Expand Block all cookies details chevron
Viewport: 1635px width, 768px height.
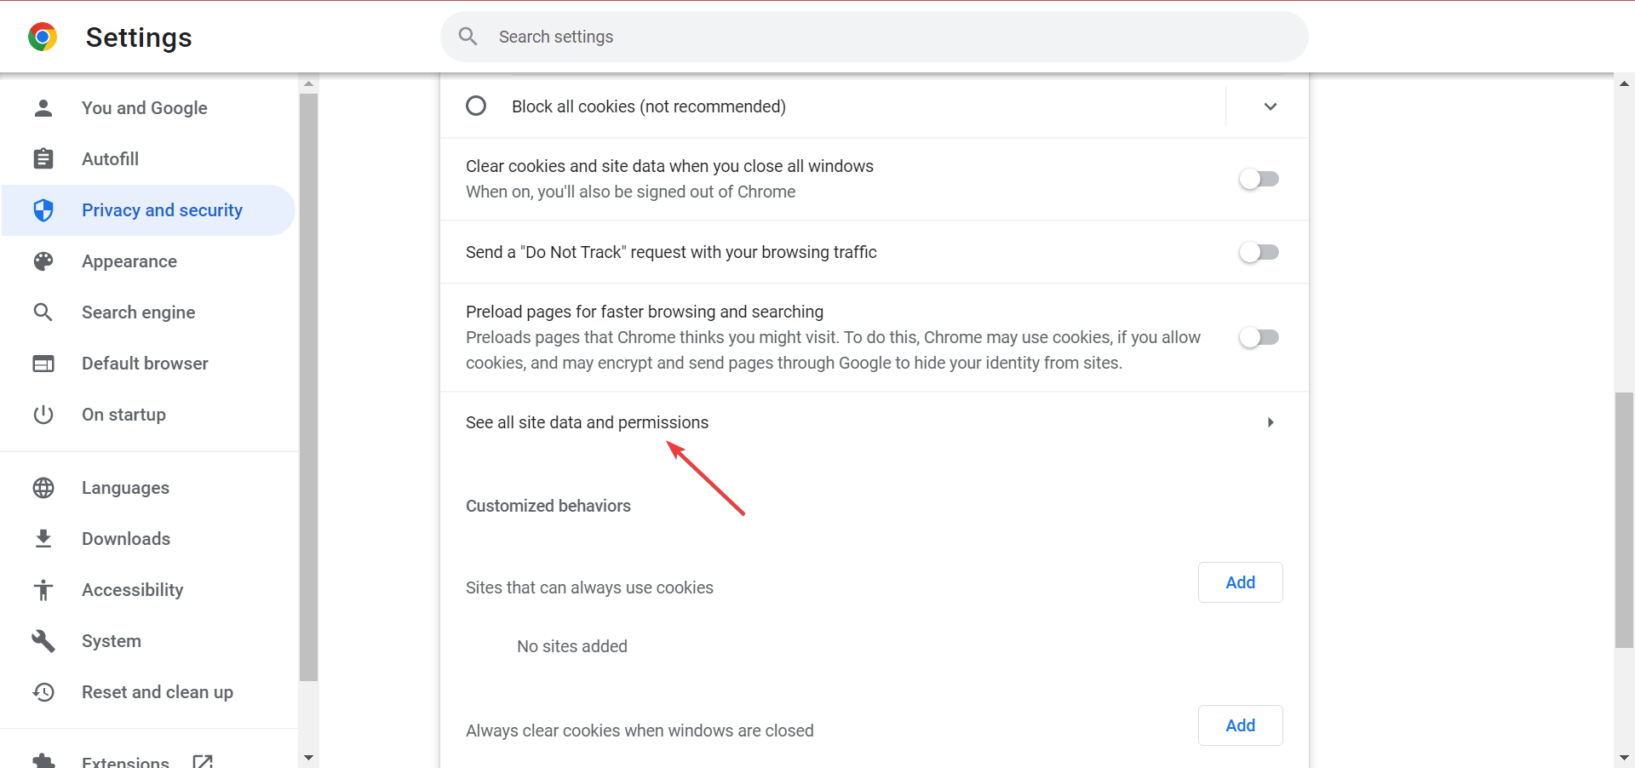click(1270, 106)
